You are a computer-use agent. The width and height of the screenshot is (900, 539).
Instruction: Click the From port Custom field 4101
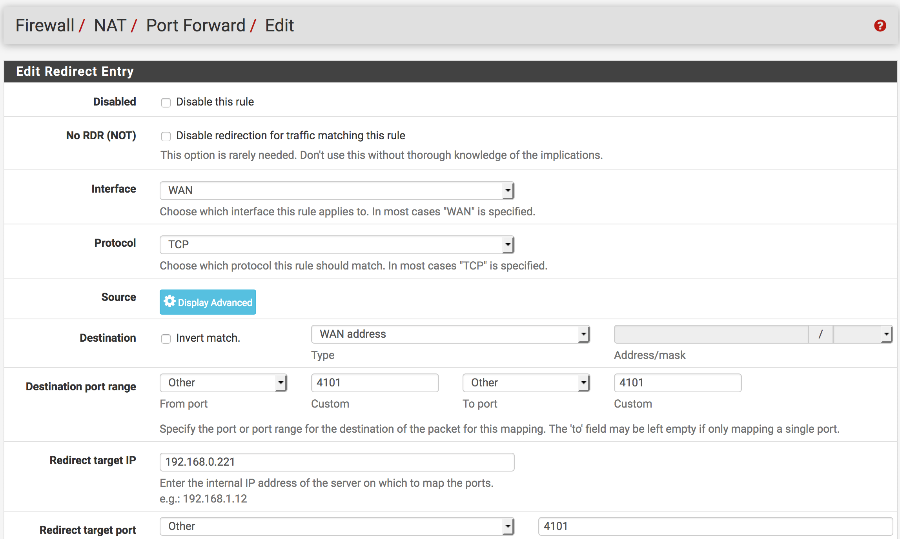point(374,383)
